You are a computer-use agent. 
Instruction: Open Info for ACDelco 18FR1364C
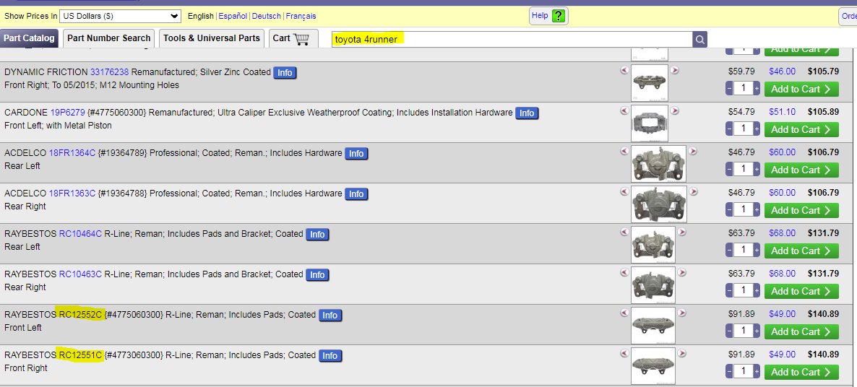pyautogui.click(x=356, y=153)
